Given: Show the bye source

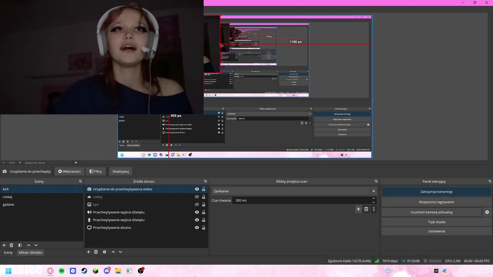Looking at the screenshot, I should 197,205.
